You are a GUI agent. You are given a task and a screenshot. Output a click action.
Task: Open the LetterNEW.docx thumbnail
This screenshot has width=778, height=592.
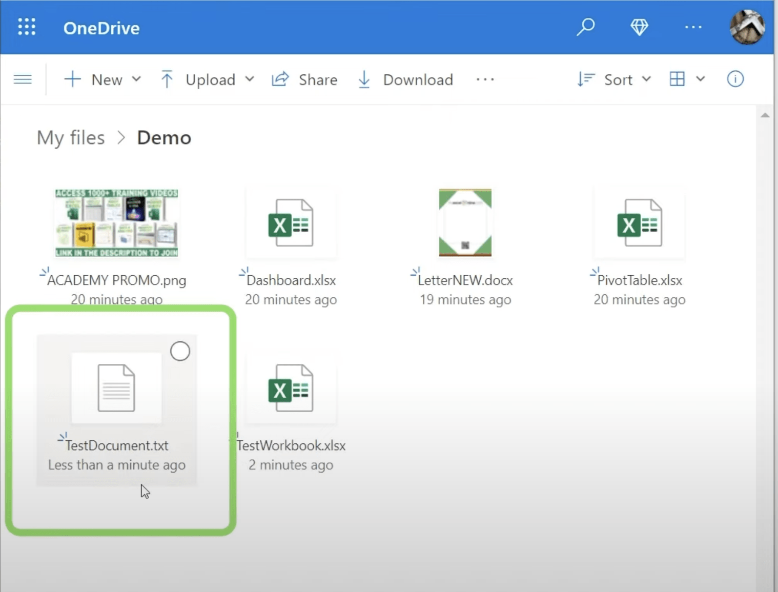tap(465, 222)
